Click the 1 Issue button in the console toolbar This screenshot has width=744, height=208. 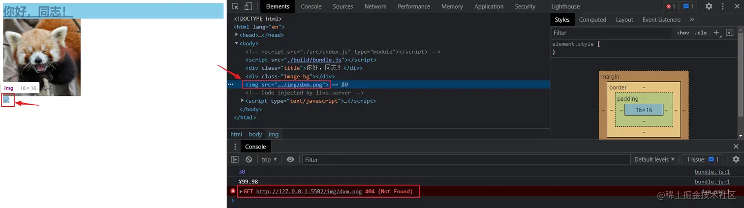pyautogui.click(x=702, y=159)
